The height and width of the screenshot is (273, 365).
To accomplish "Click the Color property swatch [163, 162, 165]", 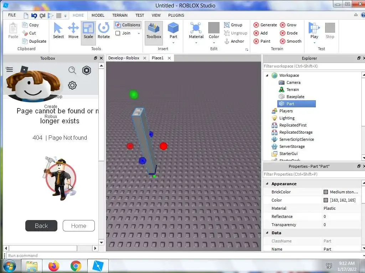I will point(326,200).
